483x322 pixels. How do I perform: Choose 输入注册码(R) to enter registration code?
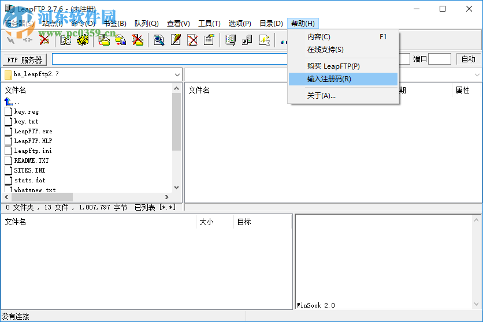pyautogui.click(x=343, y=79)
